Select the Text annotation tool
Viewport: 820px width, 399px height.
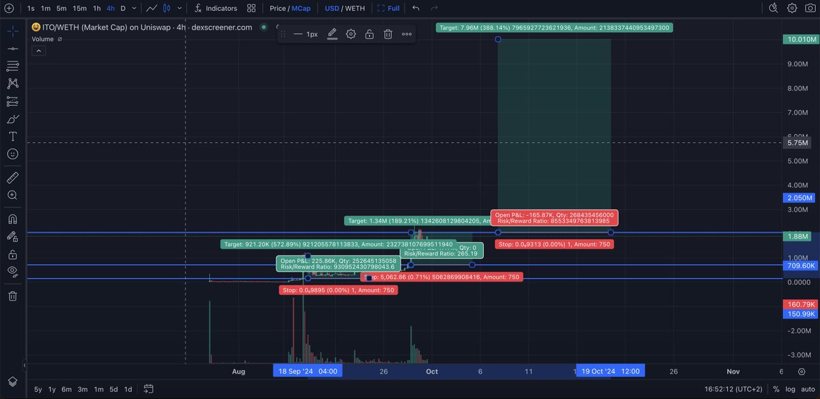[12, 136]
